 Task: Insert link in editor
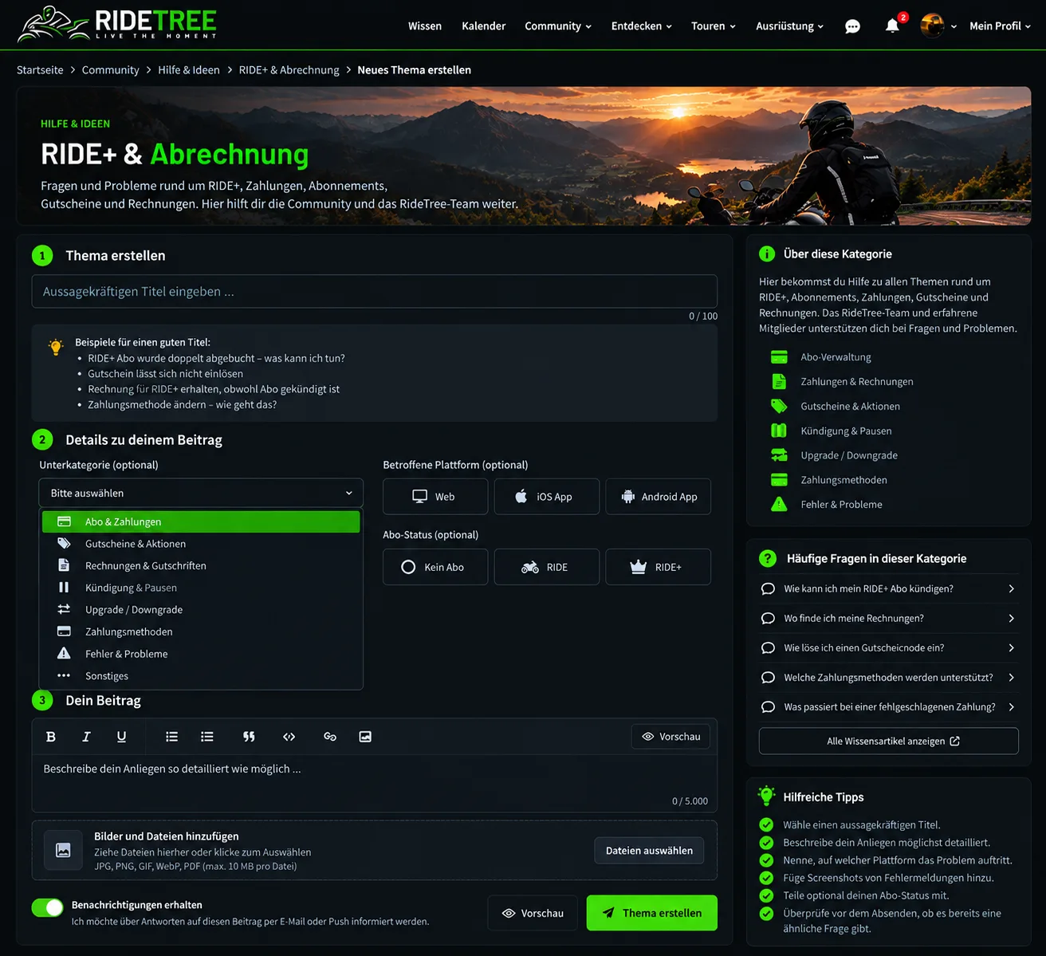(330, 737)
